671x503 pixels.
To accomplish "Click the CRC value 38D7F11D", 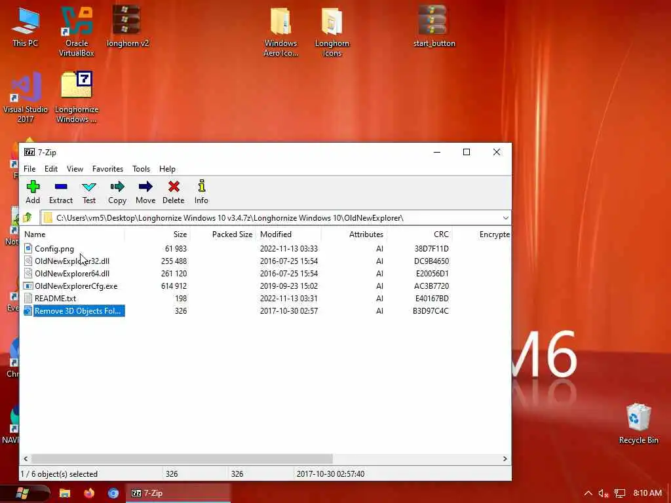I will (431, 248).
